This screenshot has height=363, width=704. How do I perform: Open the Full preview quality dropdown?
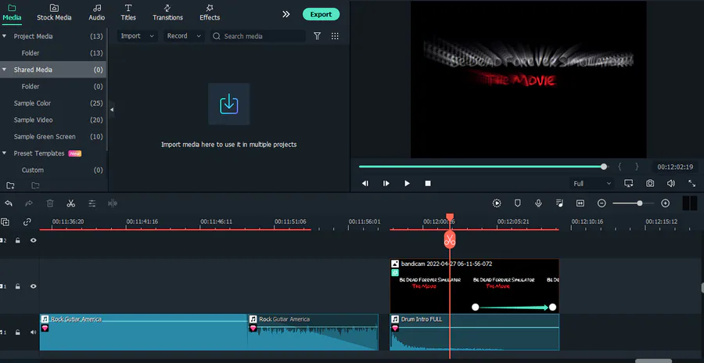(x=592, y=183)
